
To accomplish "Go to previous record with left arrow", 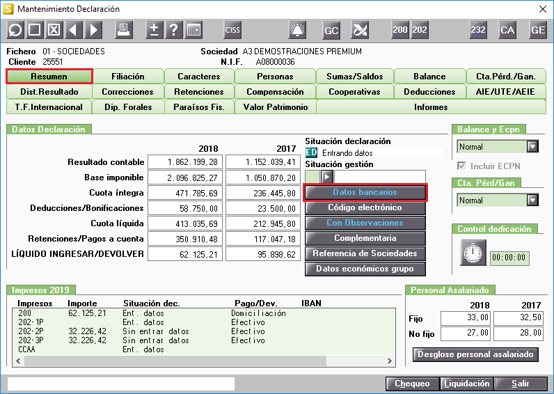I will pyautogui.click(x=74, y=30).
